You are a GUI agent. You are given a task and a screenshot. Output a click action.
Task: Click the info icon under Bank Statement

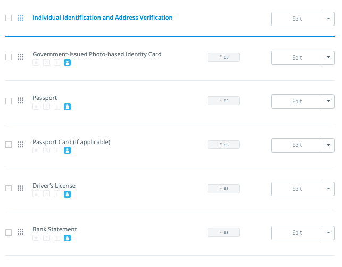pyautogui.click(x=57, y=238)
